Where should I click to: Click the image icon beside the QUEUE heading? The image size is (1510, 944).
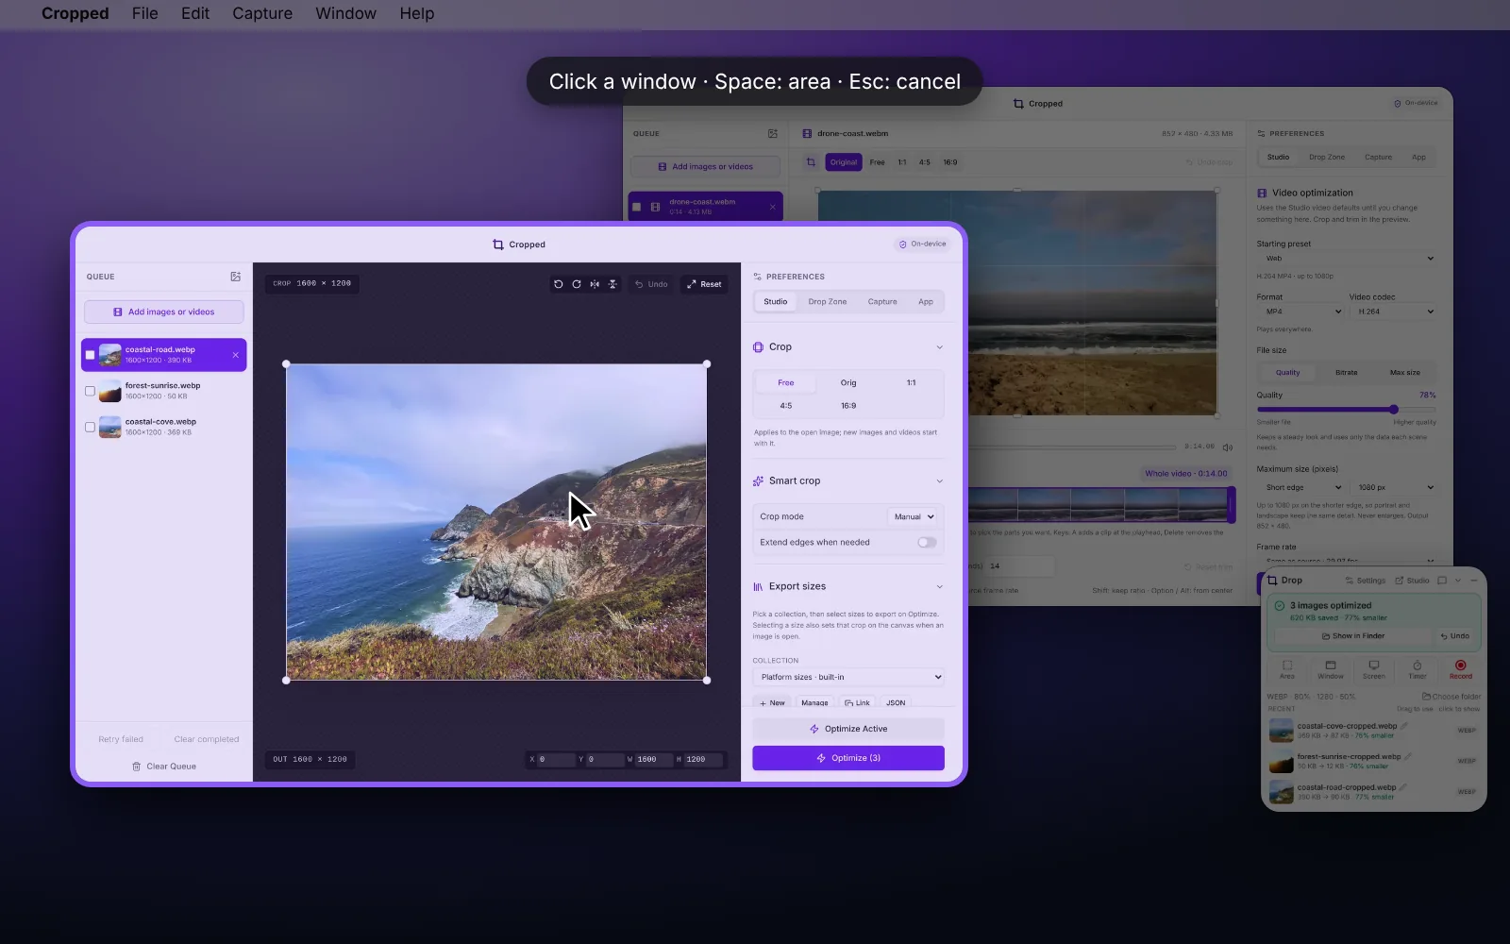[235, 277]
